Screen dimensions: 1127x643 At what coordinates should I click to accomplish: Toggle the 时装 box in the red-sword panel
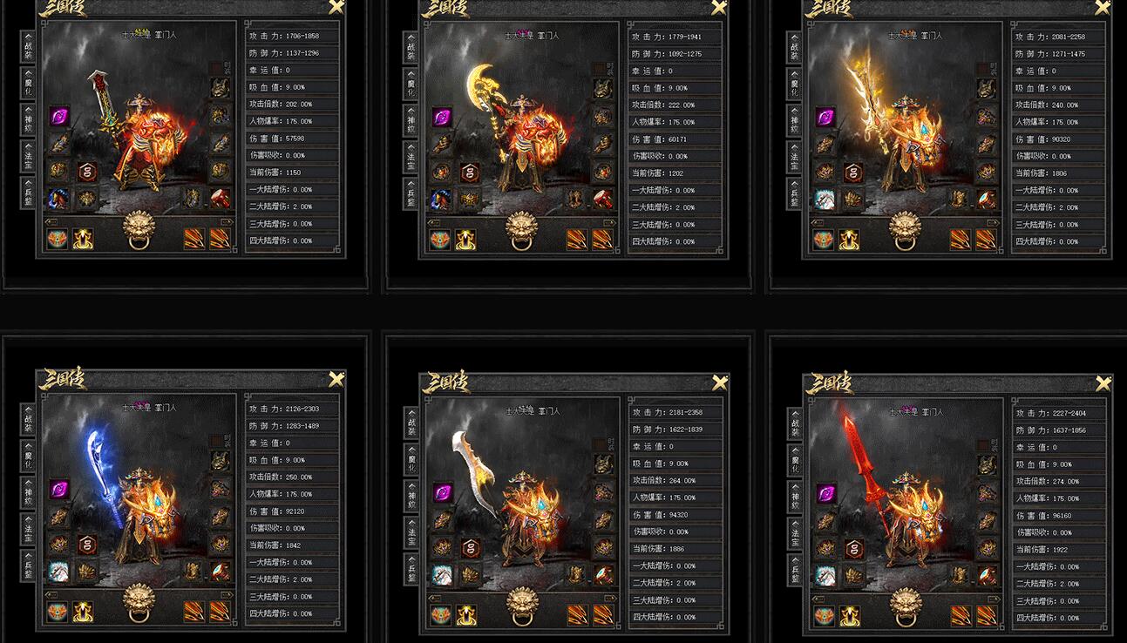pyautogui.click(x=216, y=68)
